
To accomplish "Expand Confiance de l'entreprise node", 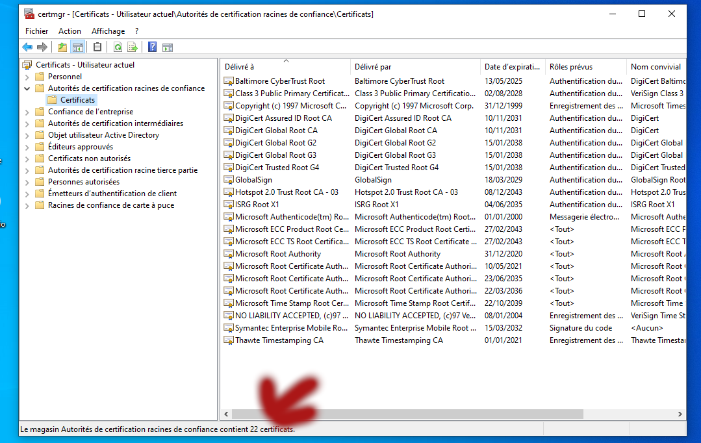I will [x=27, y=112].
